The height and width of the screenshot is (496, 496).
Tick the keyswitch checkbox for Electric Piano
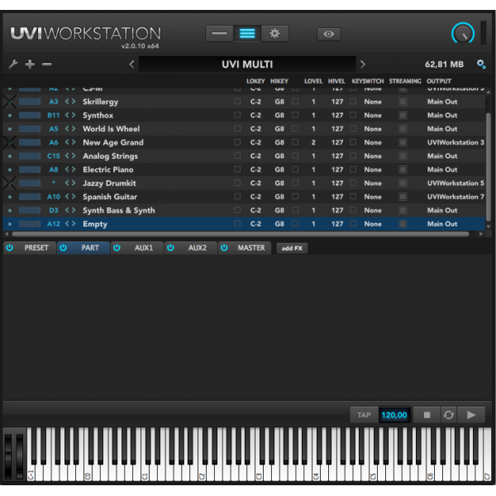click(x=353, y=169)
